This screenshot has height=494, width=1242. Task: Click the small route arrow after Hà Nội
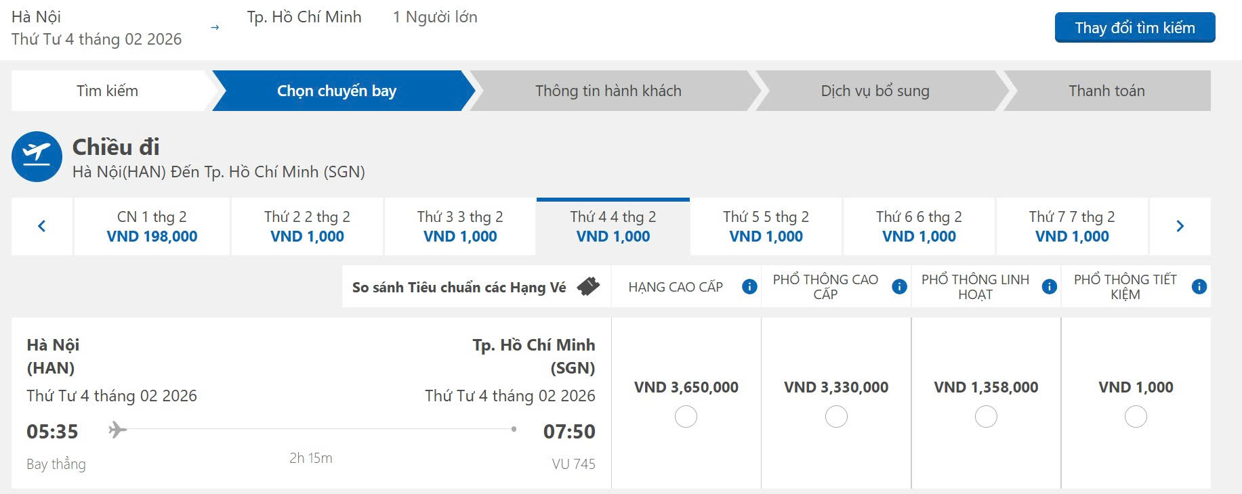click(x=215, y=28)
